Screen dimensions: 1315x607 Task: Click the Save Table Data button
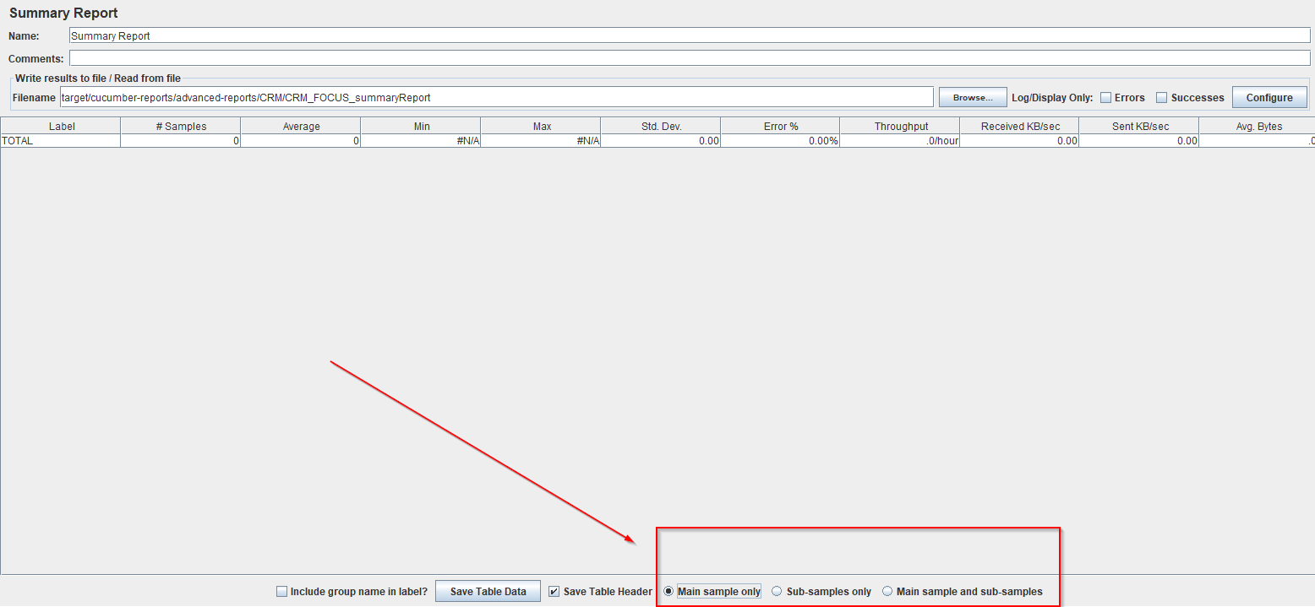(488, 591)
